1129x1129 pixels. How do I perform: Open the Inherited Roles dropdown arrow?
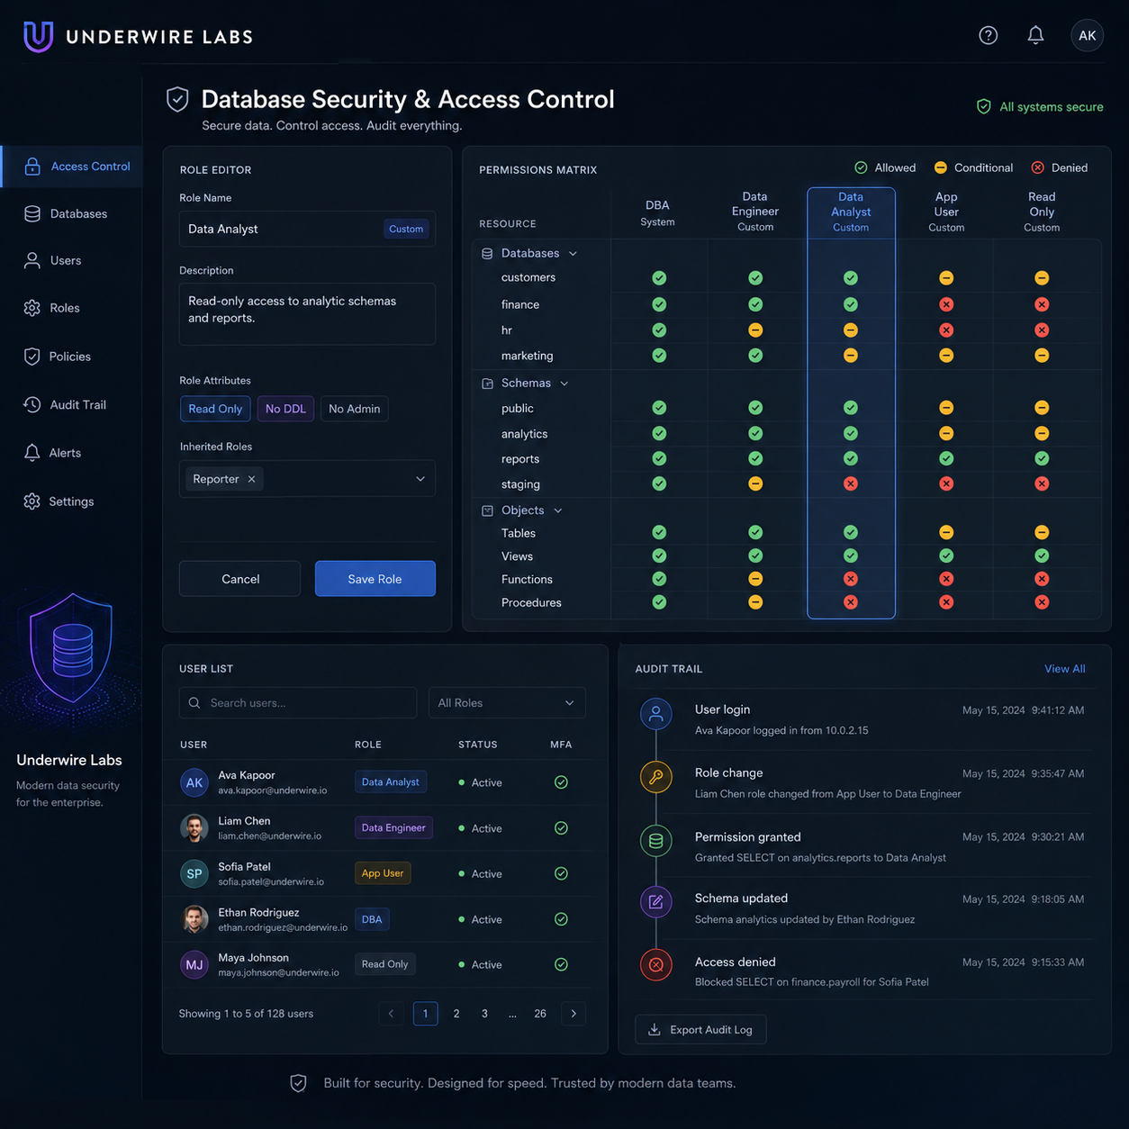click(x=420, y=479)
